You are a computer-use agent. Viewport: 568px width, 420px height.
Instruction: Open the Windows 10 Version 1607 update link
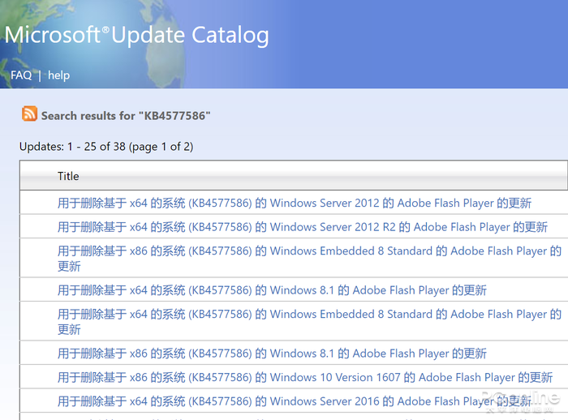[x=305, y=377]
